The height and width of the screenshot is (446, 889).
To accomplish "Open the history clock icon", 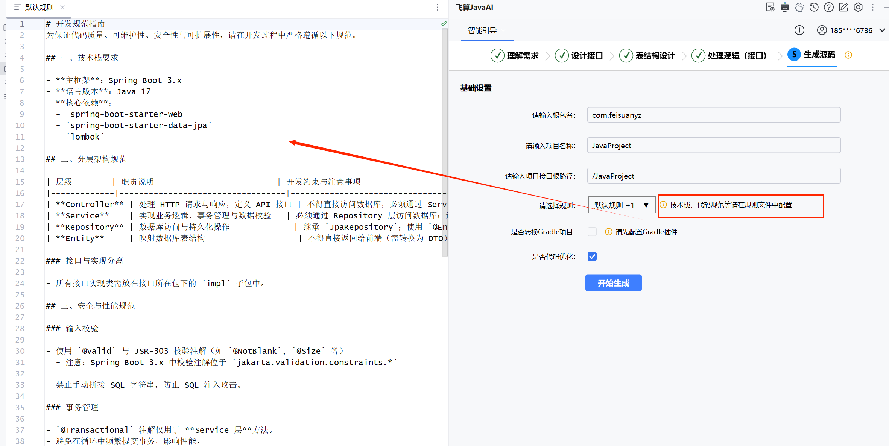I will tap(814, 7).
